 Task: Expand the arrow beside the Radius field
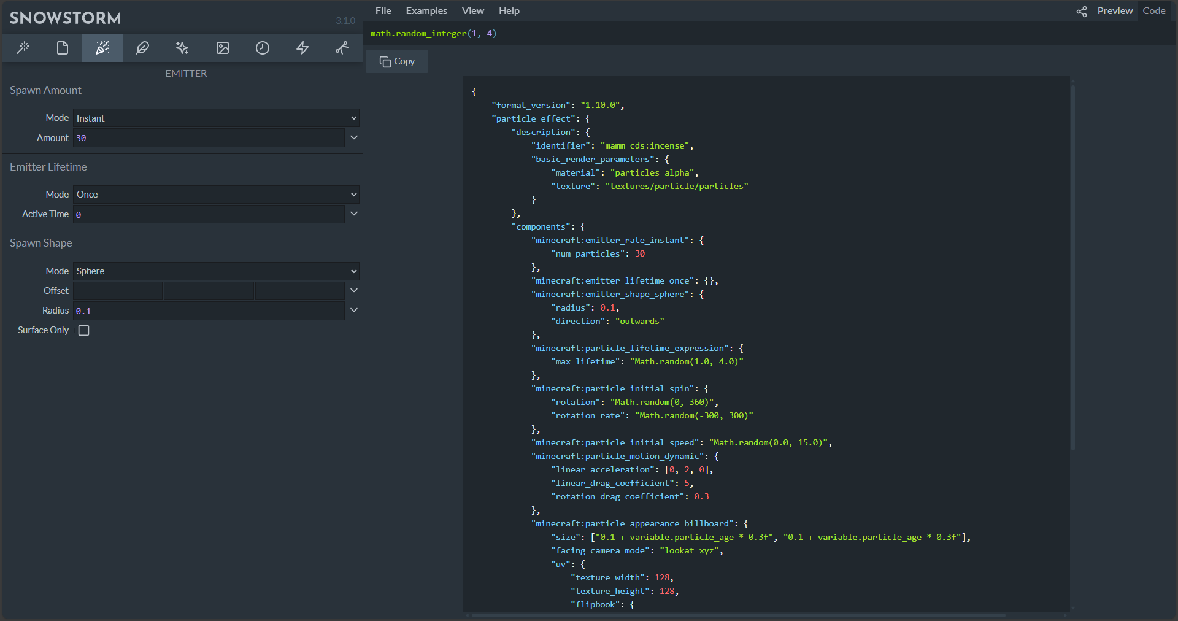pos(354,310)
